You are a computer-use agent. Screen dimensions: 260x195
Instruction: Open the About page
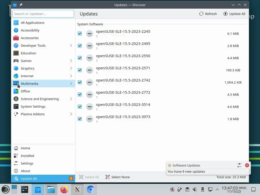coord(43,171)
